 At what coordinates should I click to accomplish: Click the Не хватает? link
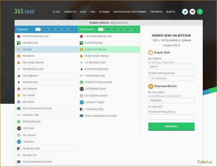[x=155, y=107]
